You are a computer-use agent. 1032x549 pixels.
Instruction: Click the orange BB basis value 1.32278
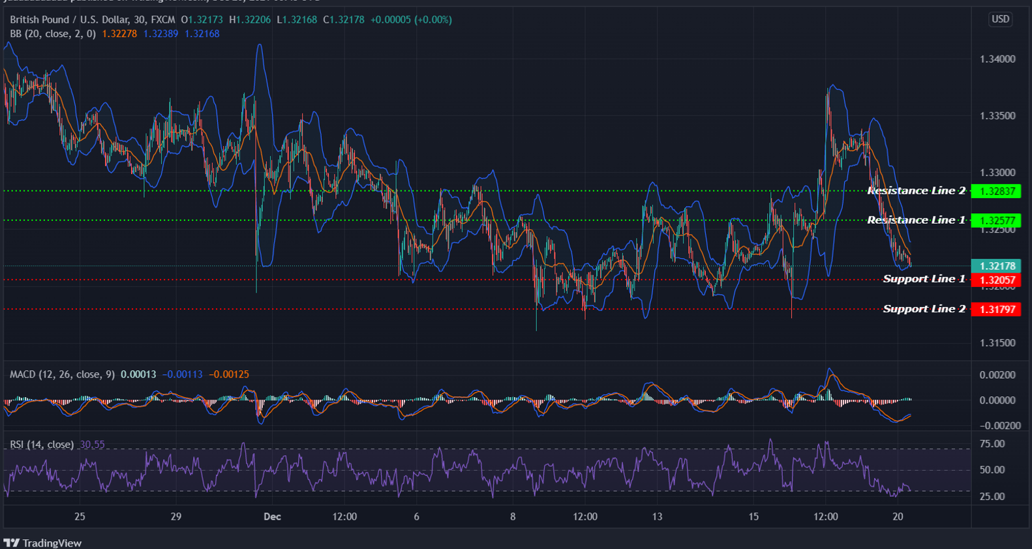point(119,33)
